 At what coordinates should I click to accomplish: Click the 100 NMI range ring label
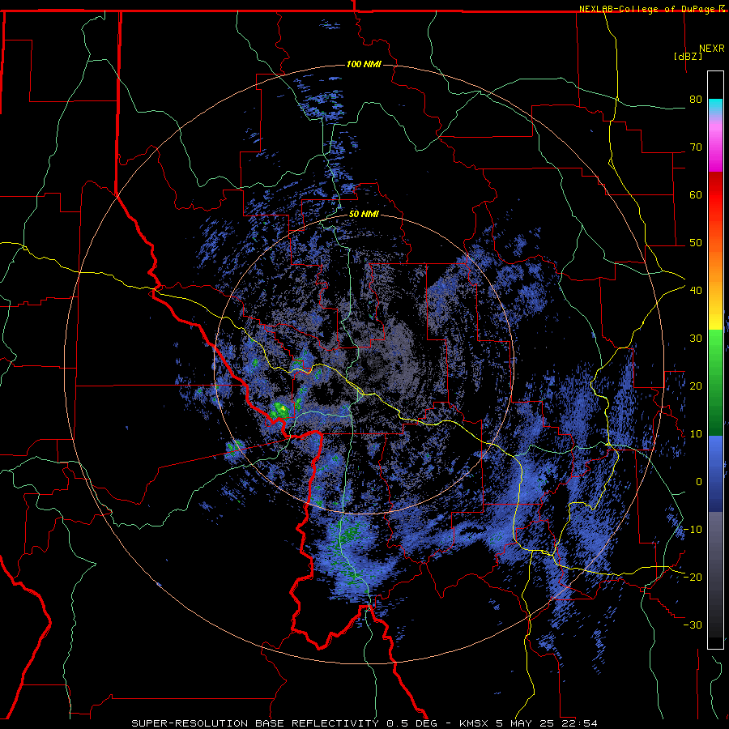point(364,64)
